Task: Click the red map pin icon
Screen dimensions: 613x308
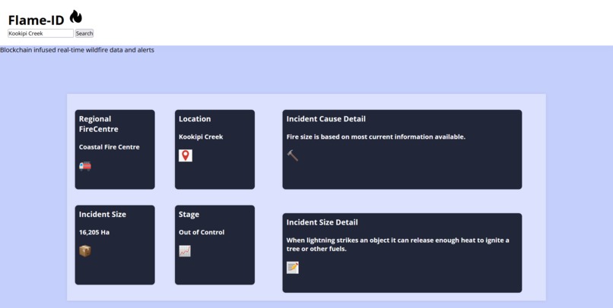Action: point(186,156)
